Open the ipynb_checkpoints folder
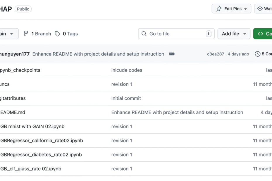Viewport: 272px width, 181px height. coord(20,70)
